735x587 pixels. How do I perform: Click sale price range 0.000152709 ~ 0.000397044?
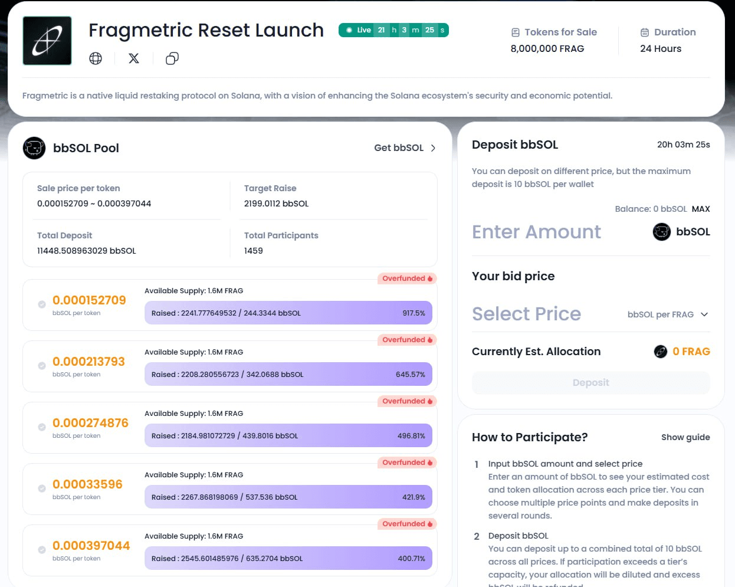94,204
